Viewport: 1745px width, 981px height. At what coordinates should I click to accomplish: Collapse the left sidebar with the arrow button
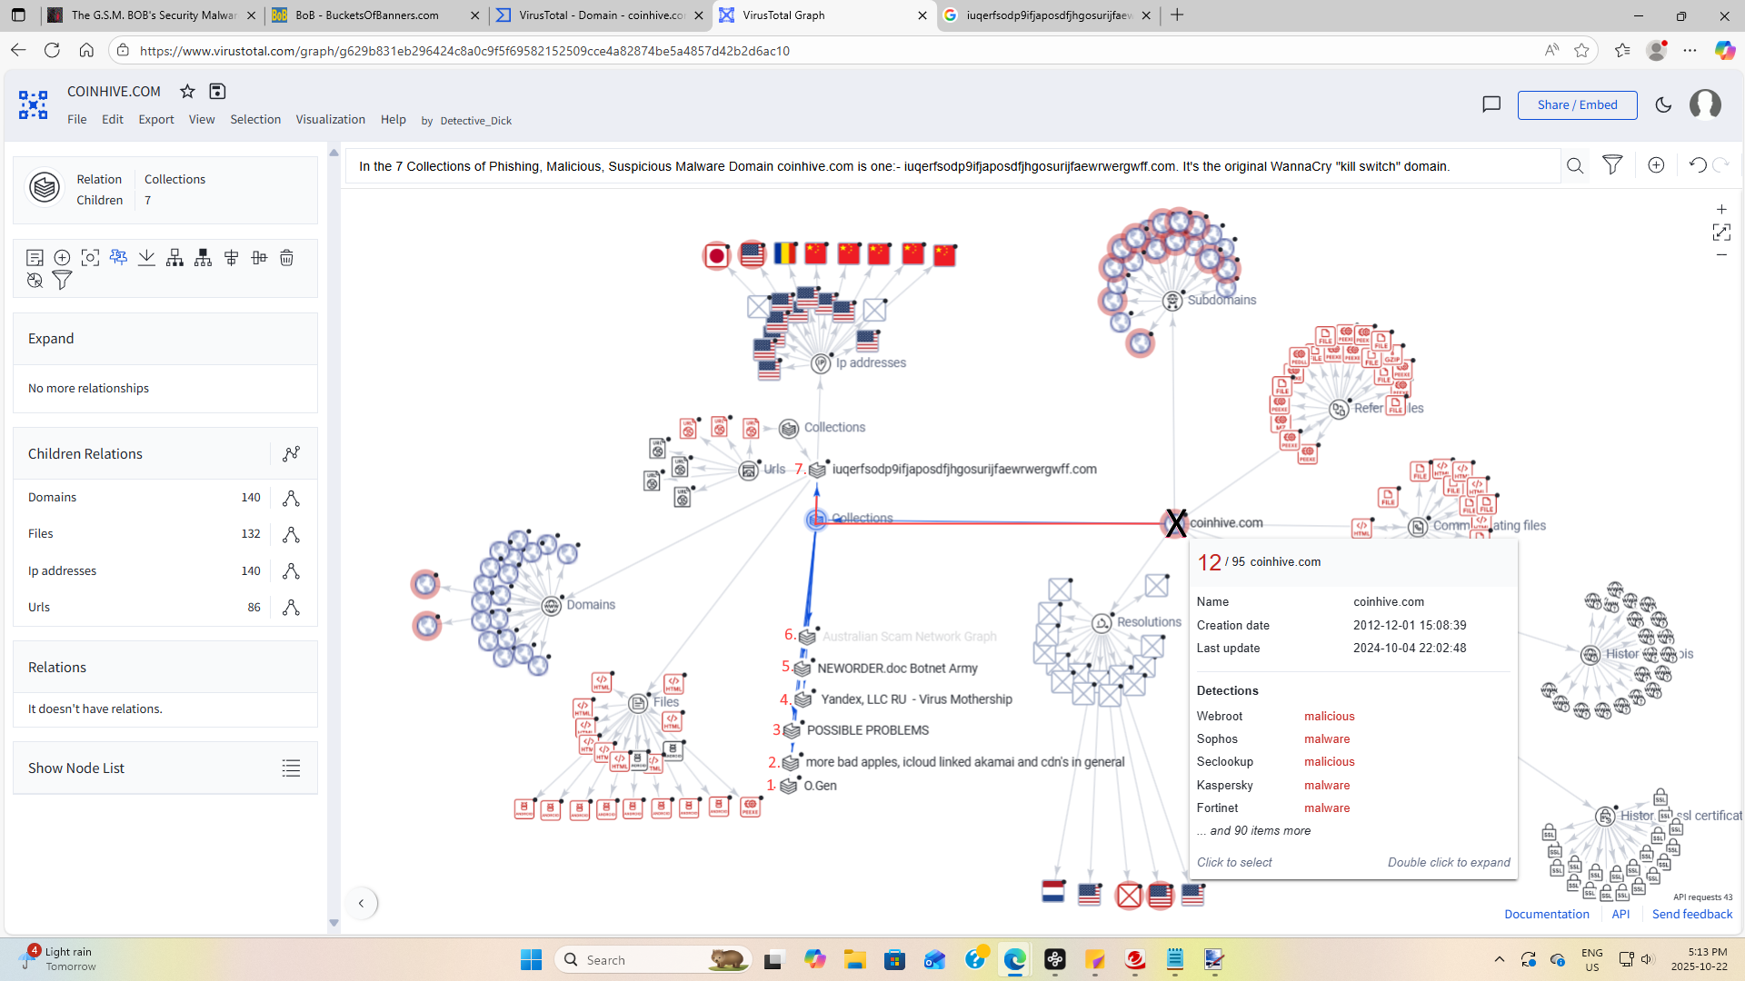click(x=362, y=903)
